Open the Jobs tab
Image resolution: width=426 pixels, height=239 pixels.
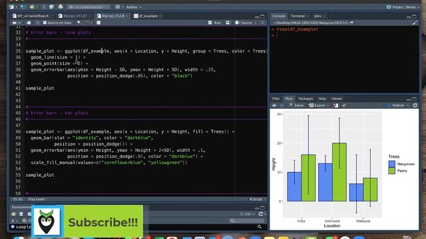coord(318,16)
